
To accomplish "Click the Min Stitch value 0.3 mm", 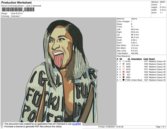I will [134, 48].
